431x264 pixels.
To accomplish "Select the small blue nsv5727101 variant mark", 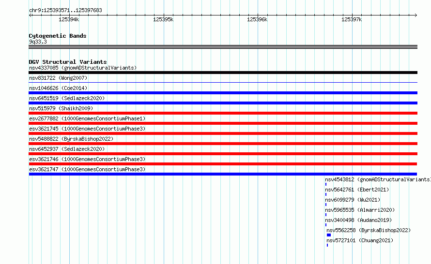I will [x=327, y=245].
